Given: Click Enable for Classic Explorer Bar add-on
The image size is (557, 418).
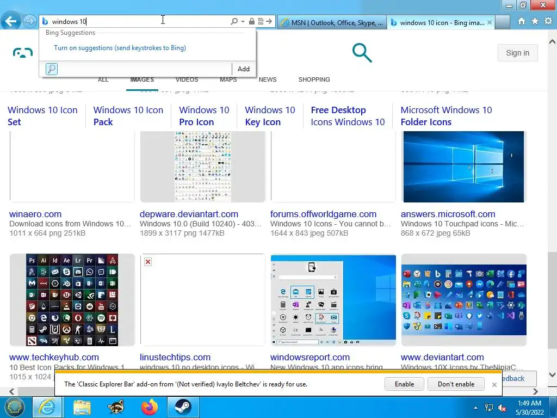Looking at the screenshot, I should coord(404,384).
